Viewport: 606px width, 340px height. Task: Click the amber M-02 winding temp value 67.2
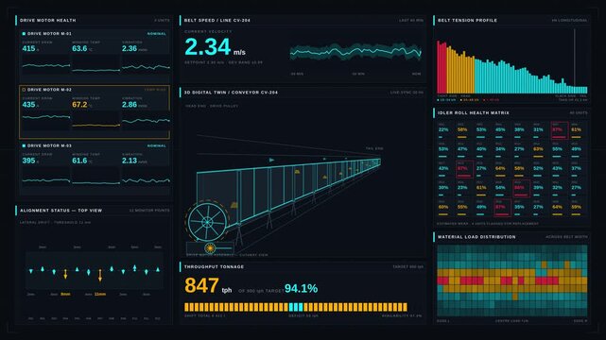tap(79, 105)
